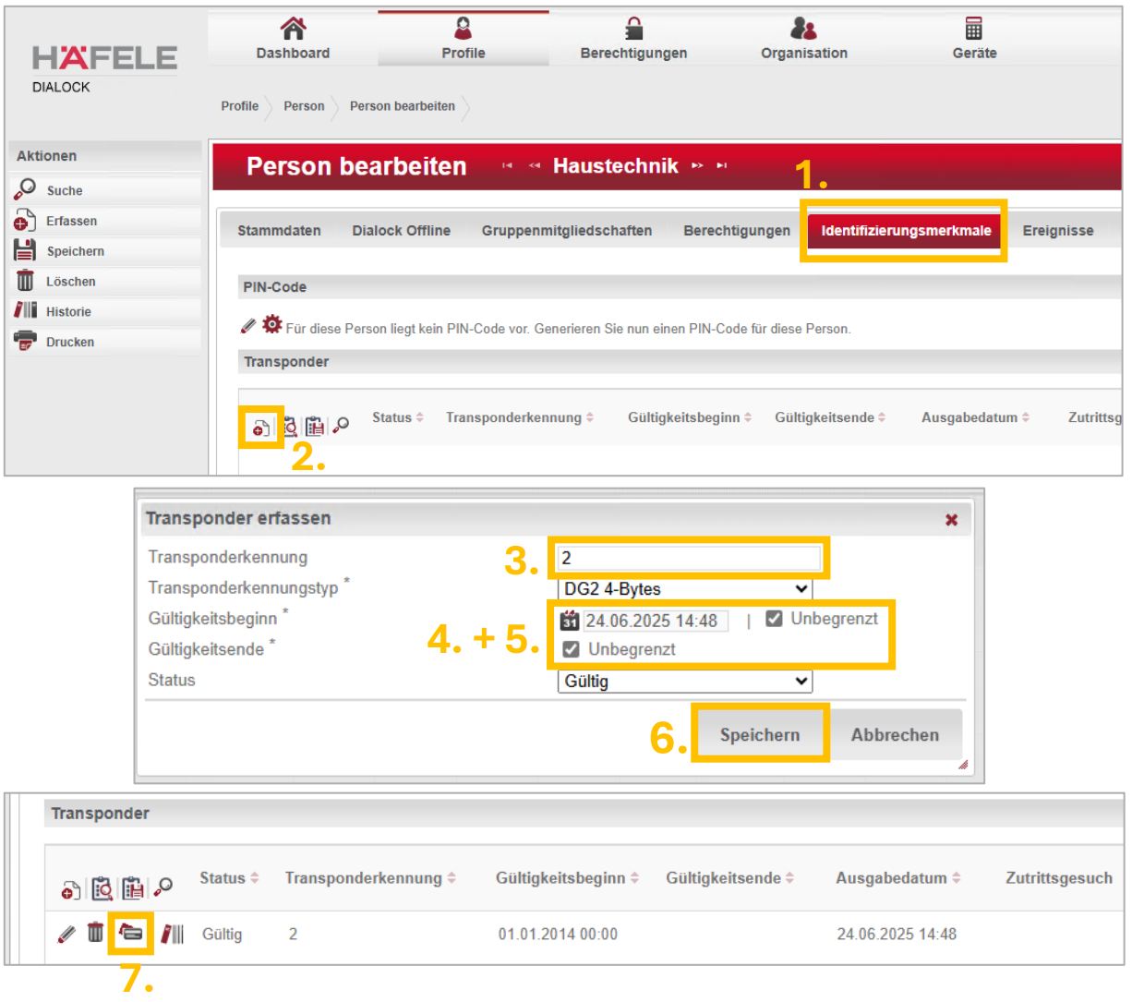
Task: Click the card icon in transponder row
Action: tap(131, 934)
